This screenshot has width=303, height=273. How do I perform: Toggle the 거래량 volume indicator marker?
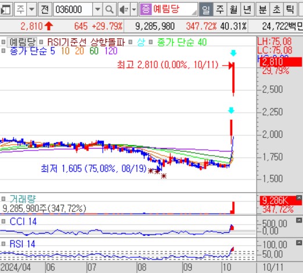(x=3, y=199)
